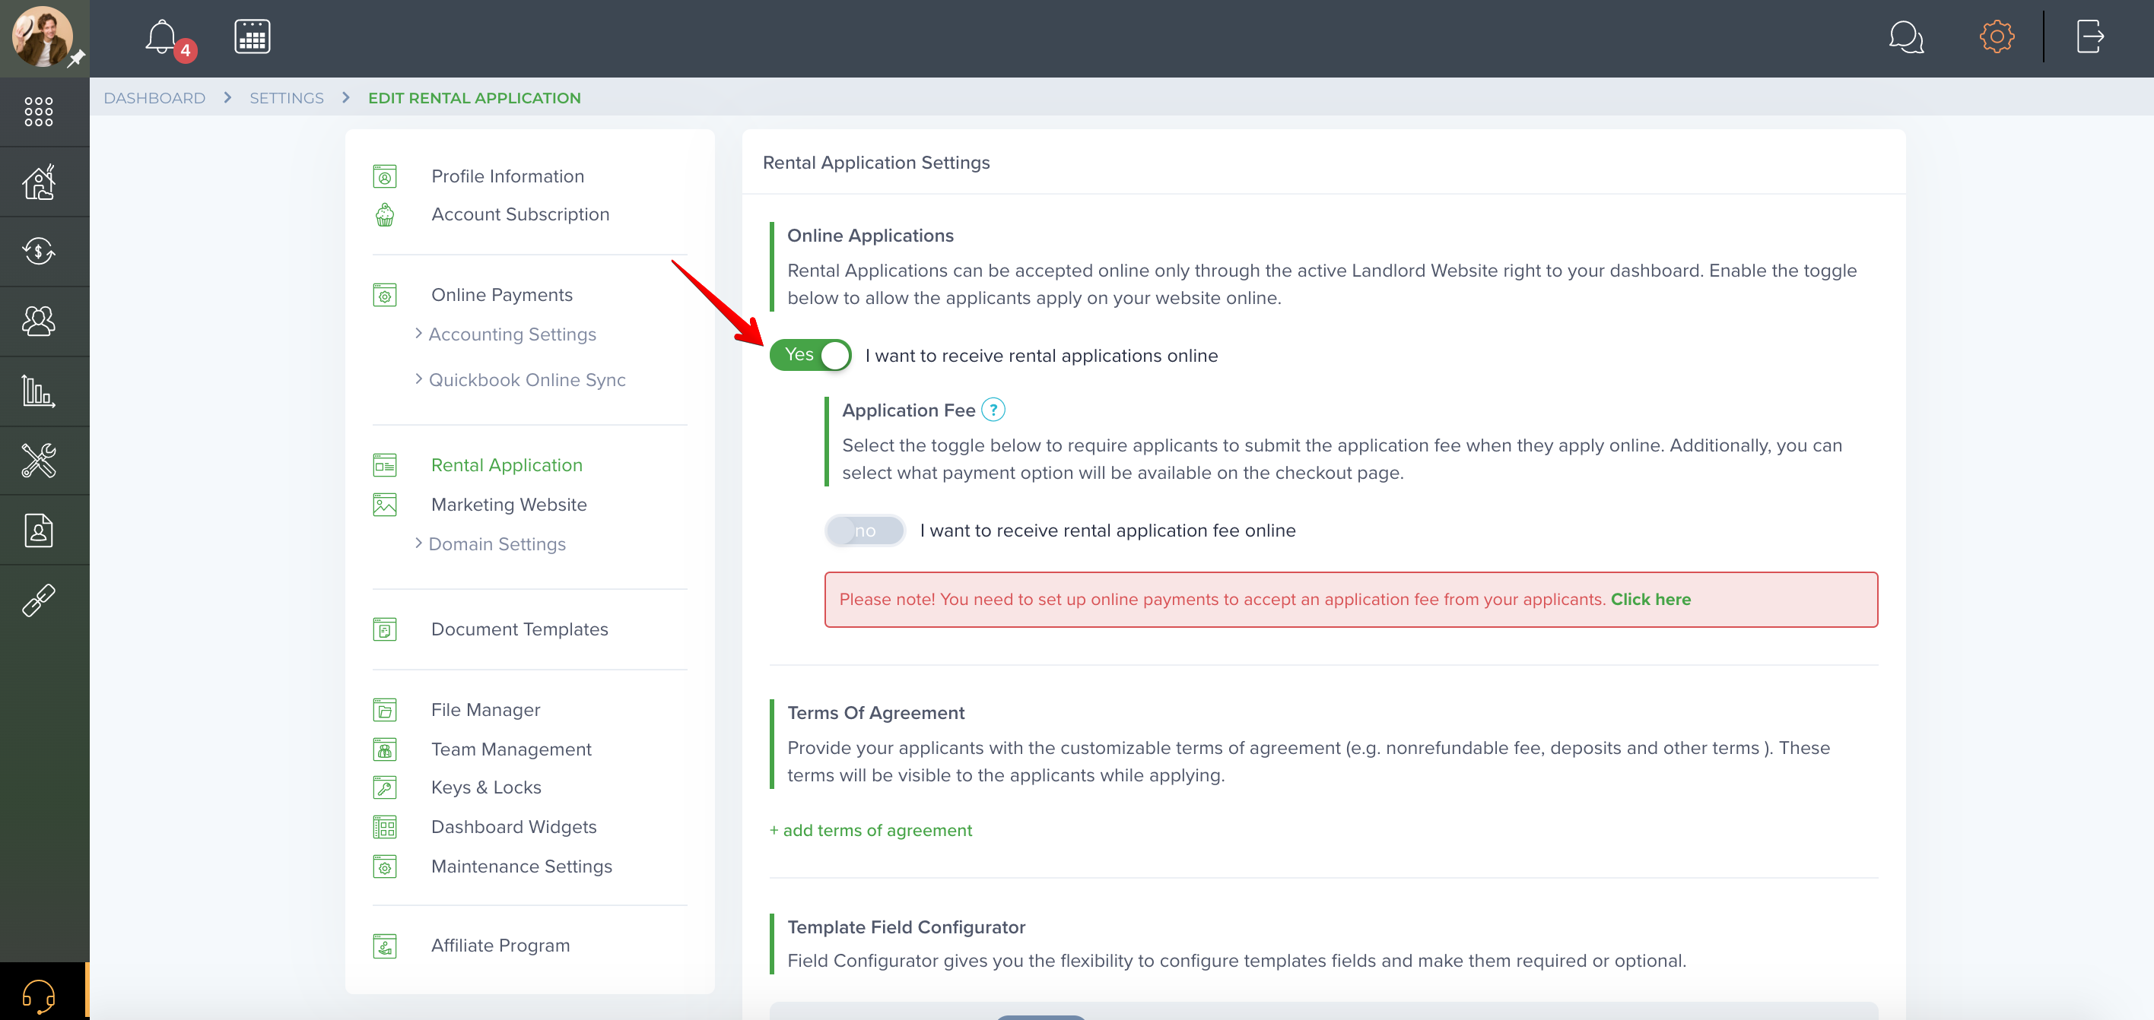
Task: Click the Team Management icon
Action: click(x=385, y=749)
